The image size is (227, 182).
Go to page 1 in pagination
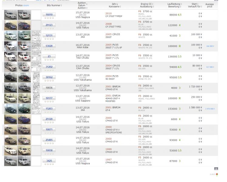[216, 169]
